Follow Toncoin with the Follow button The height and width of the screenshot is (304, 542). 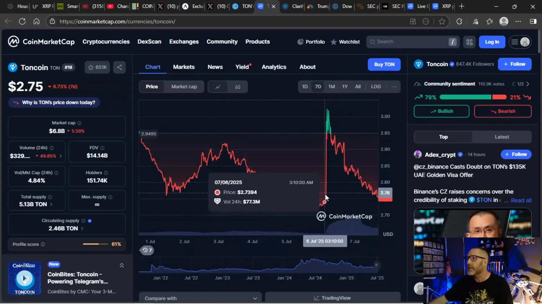click(x=515, y=64)
